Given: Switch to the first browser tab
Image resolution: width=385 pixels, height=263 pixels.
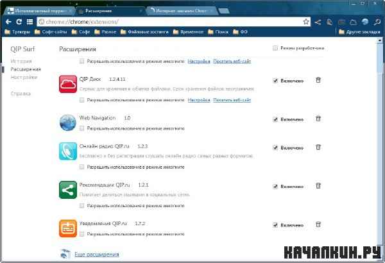Looking at the screenshot, I should (39, 11).
